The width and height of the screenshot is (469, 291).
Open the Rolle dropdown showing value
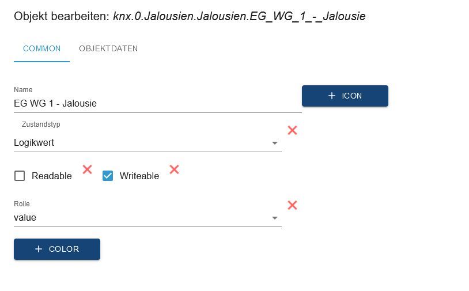coord(138,218)
